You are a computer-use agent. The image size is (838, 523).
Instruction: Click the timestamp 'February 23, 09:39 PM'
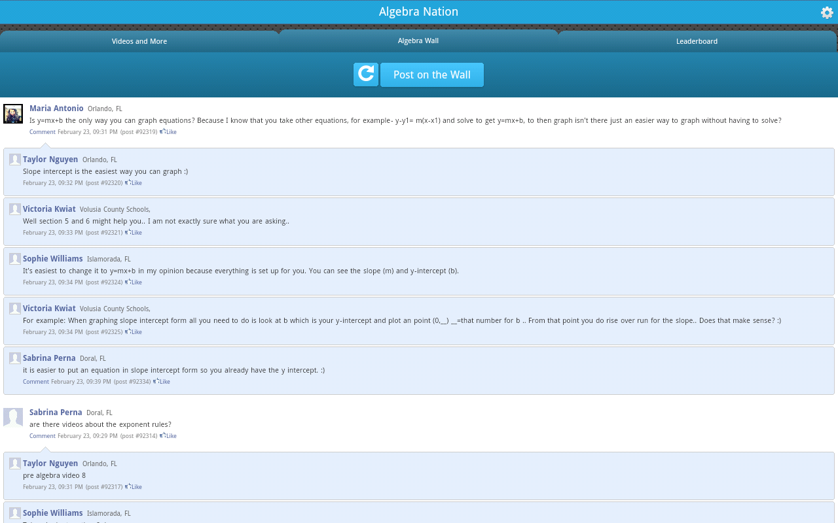click(81, 382)
